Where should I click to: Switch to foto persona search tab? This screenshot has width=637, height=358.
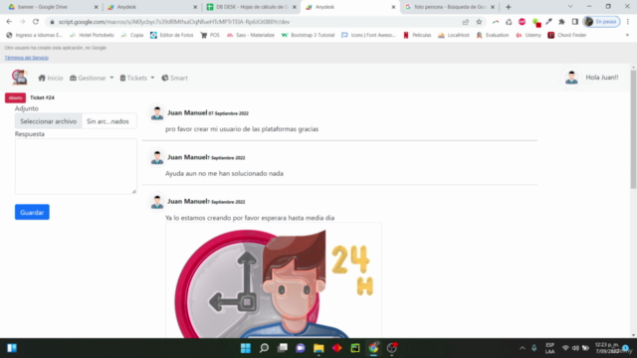coord(450,7)
